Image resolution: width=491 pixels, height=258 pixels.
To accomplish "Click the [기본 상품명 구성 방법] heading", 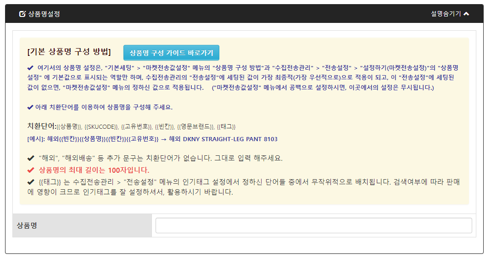I will pyautogui.click(x=69, y=51).
